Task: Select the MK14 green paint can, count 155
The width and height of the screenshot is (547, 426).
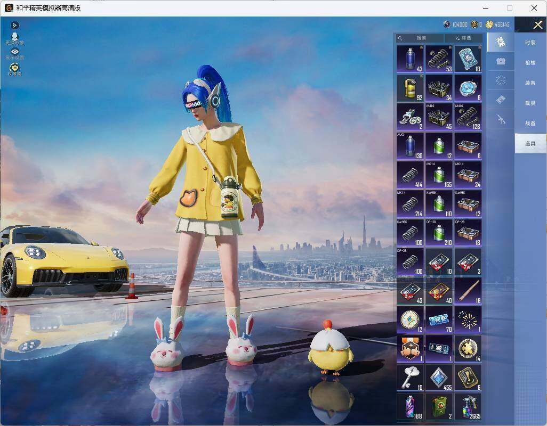Action: pyautogui.click(x=439, y=175)
